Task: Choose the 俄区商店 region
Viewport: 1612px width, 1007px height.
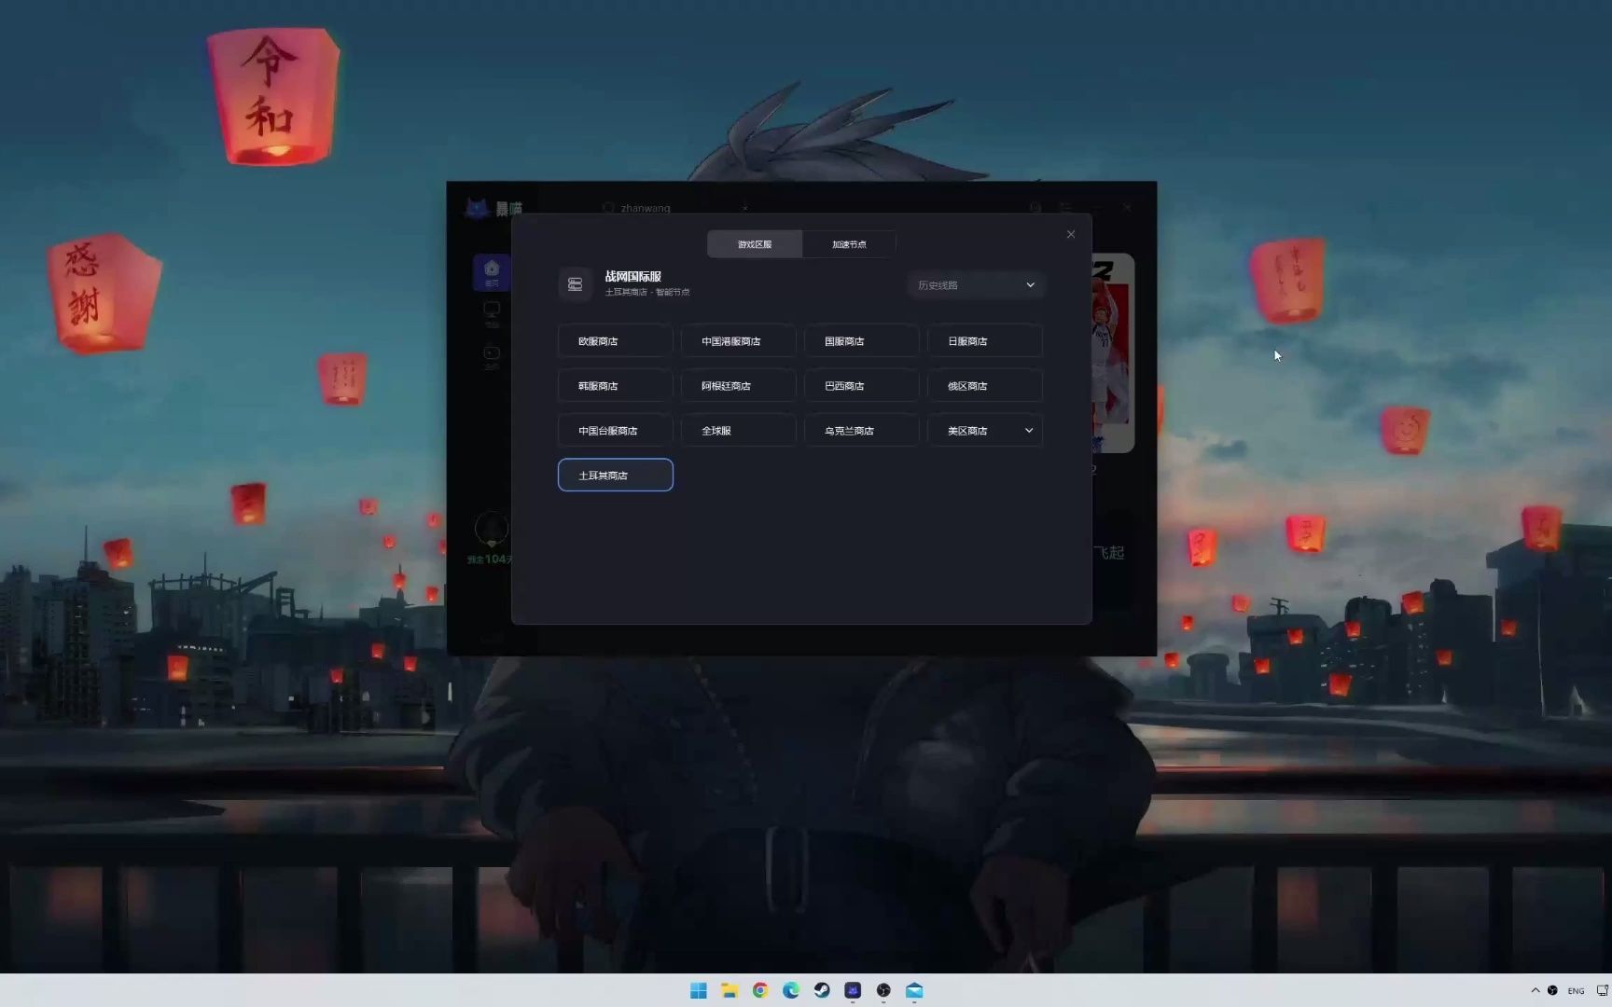Action: coord(985,386)
